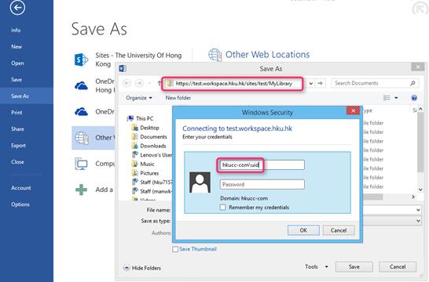Click the go-to arrow next to address bar
Image resolution: width=429 pixels, height=282 pixels.
click(x=320, y=84)
